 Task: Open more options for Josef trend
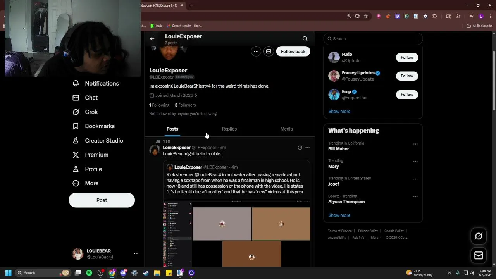(415, 179)
